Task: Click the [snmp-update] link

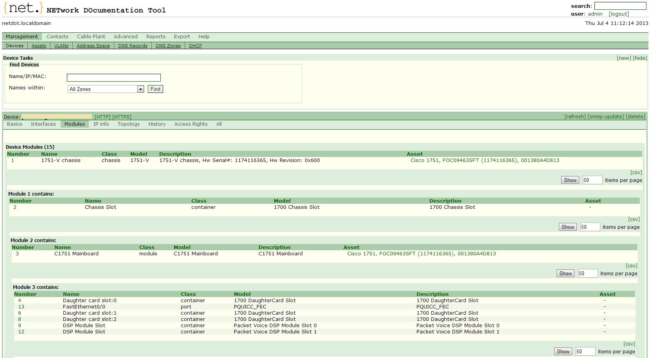Action: [x=606, y=116]
